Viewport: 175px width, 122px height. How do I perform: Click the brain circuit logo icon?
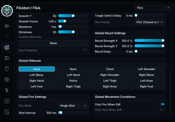(x=7, y=11)
